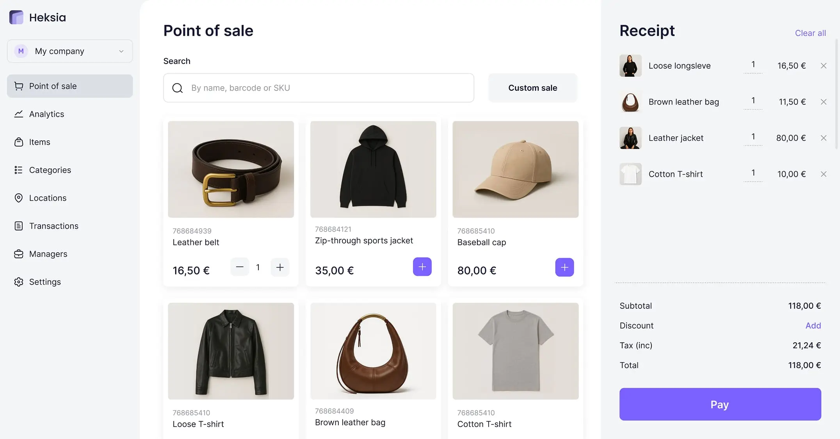840x439 pixels.
Task: Click the Settings gear icon
Action: (18, 282)
